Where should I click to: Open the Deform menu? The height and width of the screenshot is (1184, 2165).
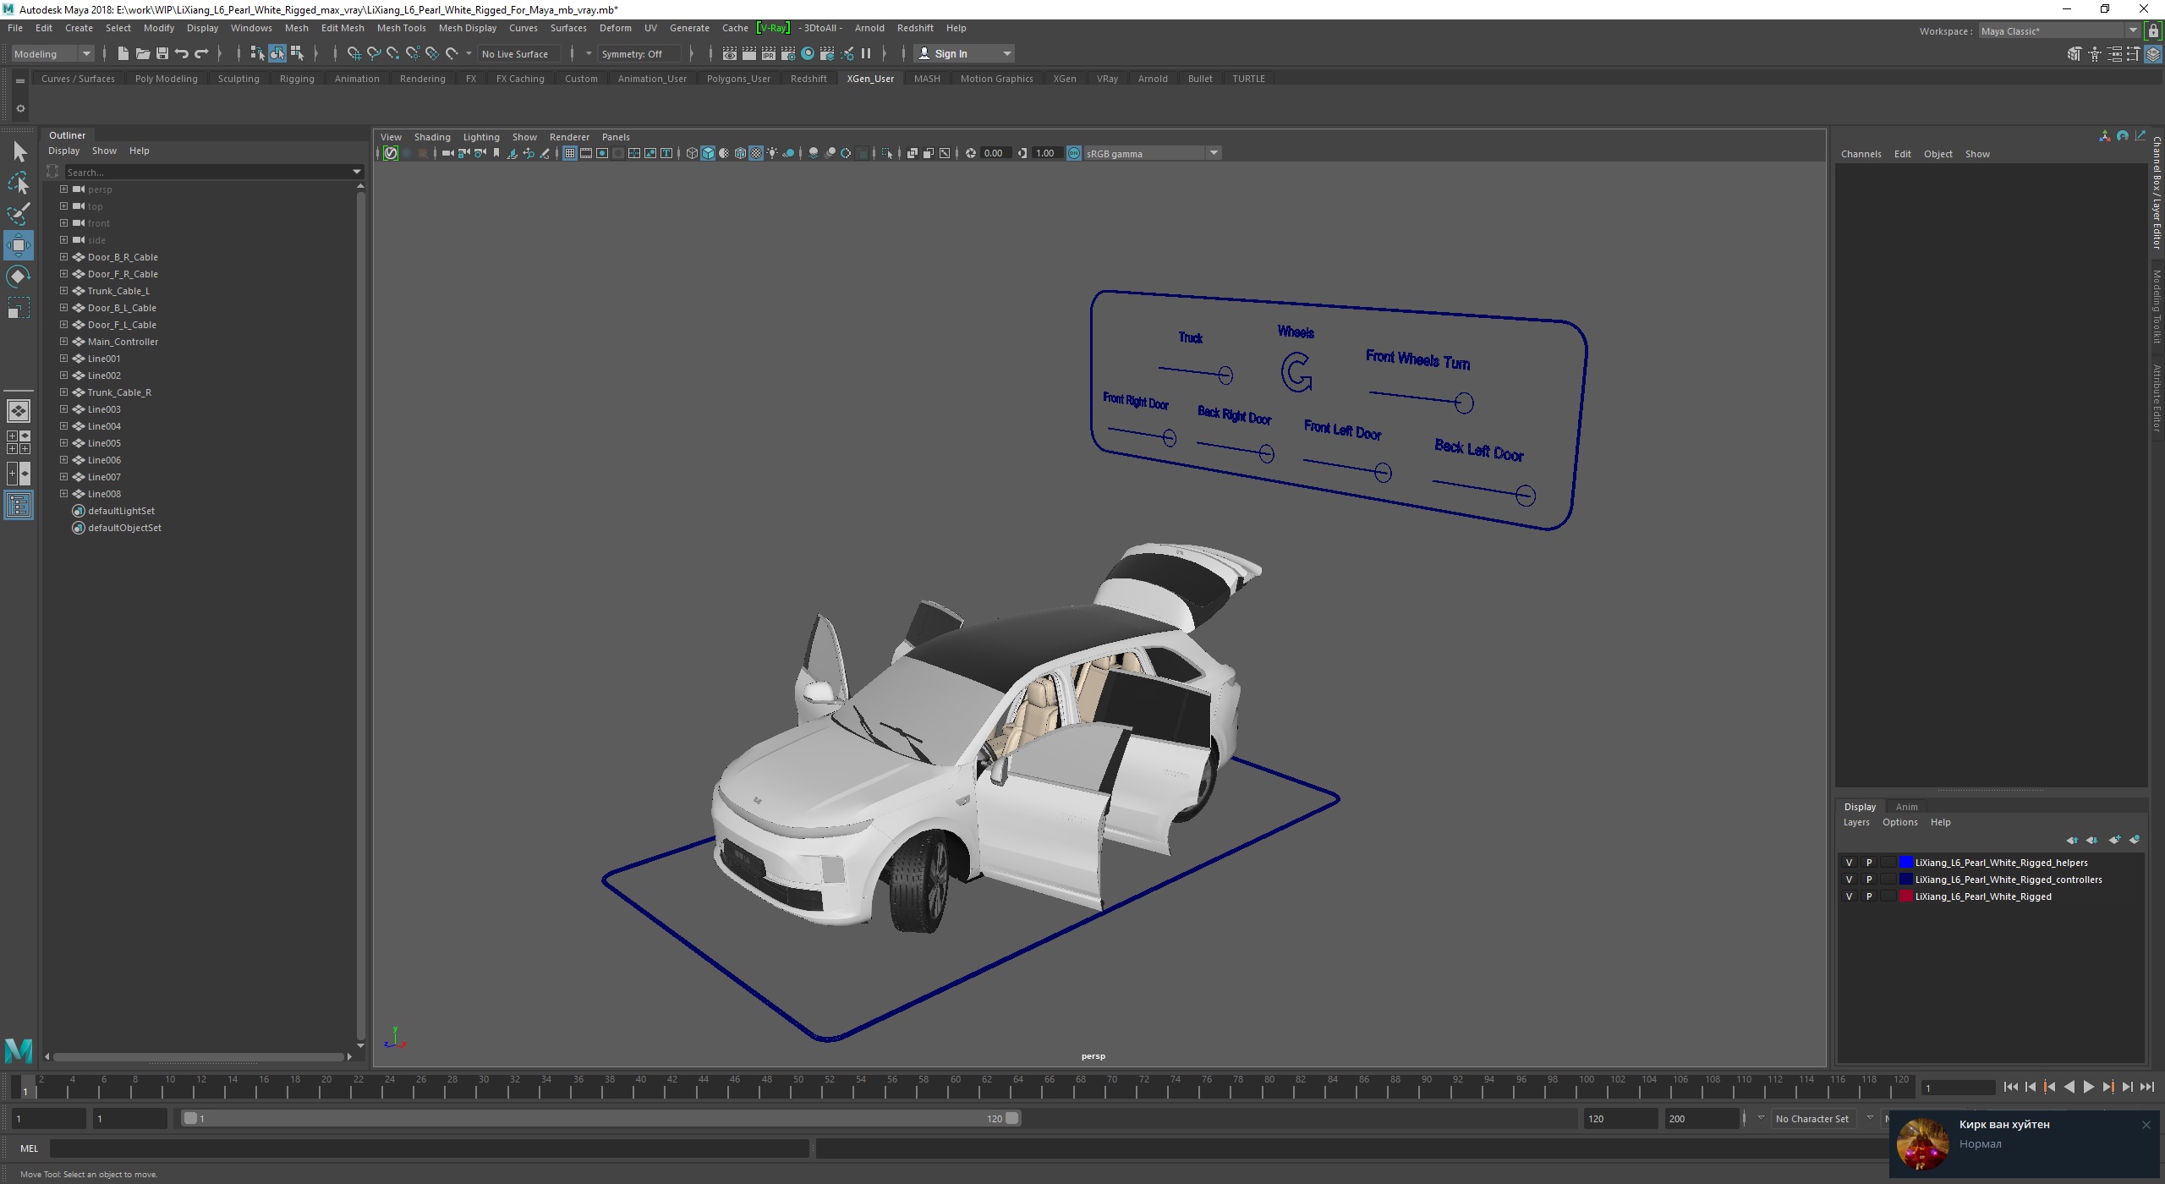[616, 28]
